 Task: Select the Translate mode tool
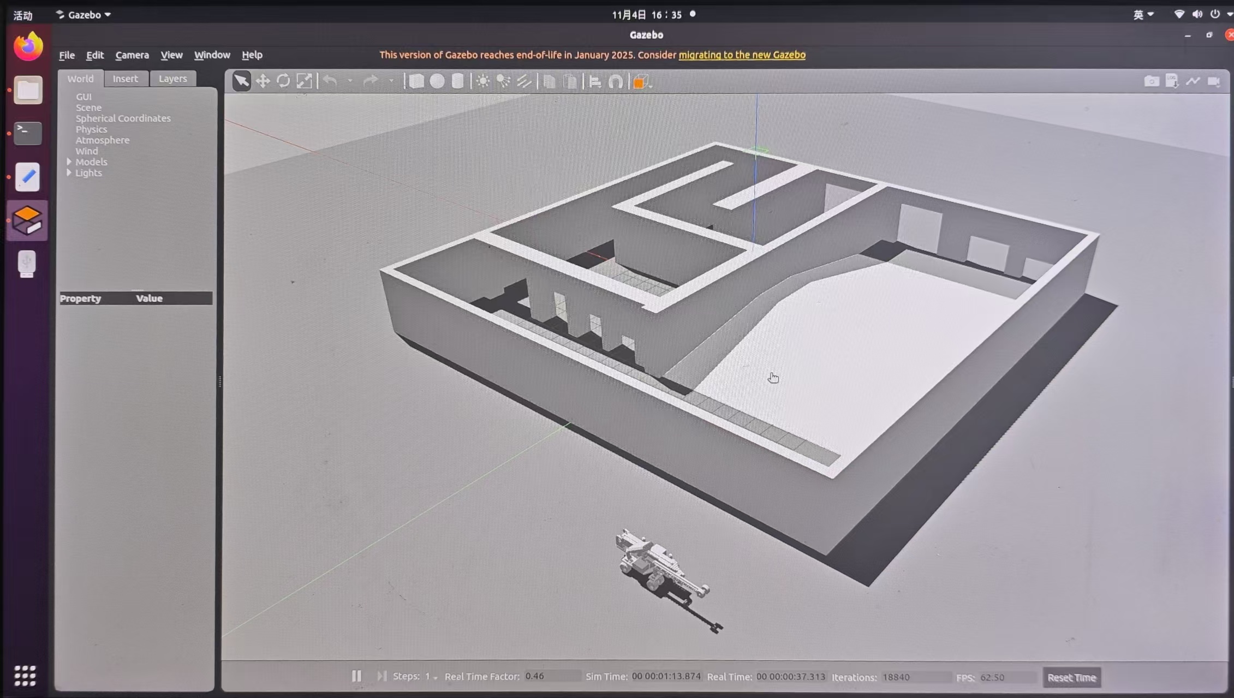[263, 81]
